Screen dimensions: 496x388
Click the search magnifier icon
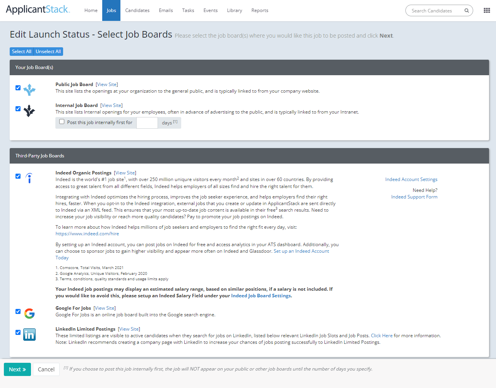pos(466,10)
